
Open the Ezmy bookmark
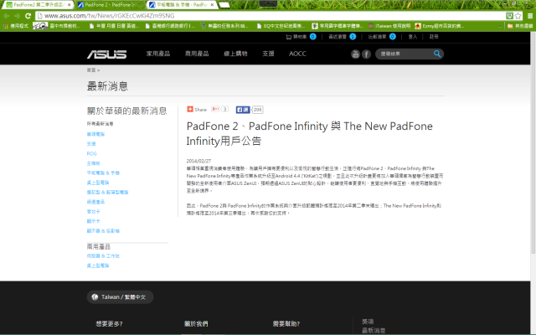coord(439,26)
